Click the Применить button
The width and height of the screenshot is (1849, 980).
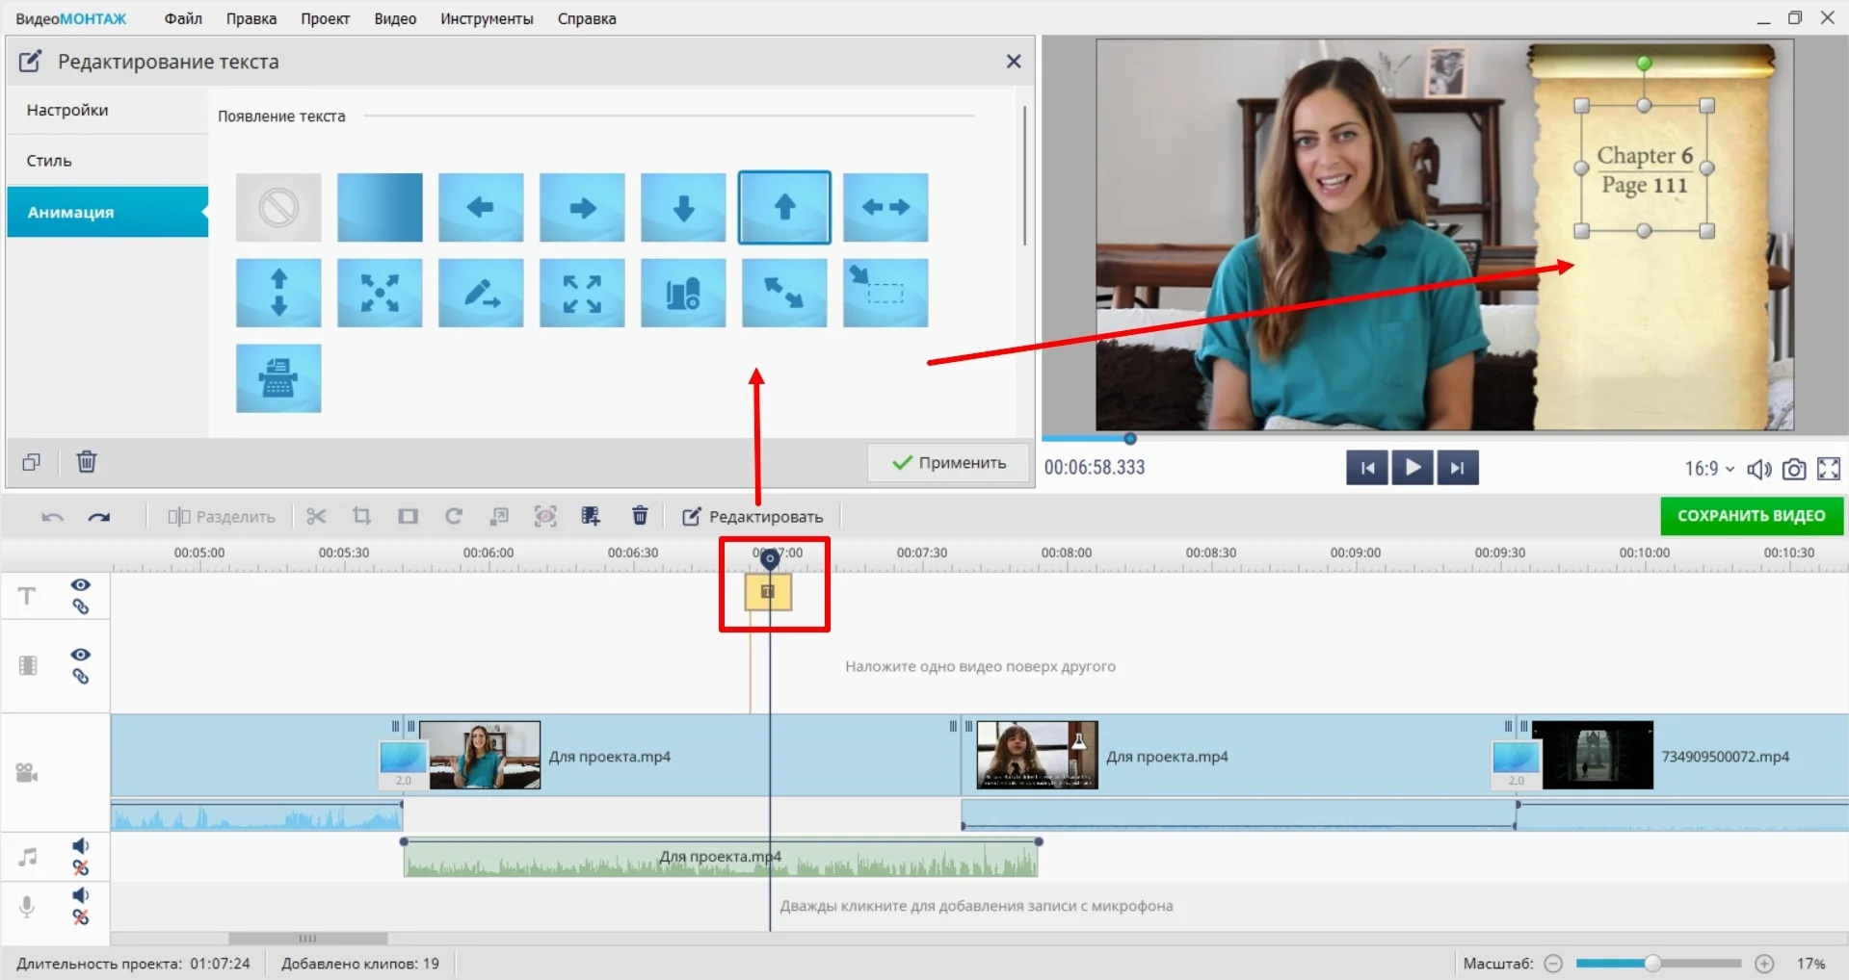949,463
